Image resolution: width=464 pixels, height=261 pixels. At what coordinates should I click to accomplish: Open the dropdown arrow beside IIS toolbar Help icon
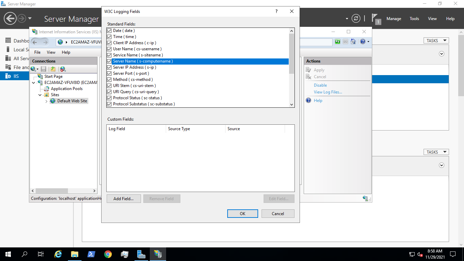pyautogui.click(x=368, y=42)
